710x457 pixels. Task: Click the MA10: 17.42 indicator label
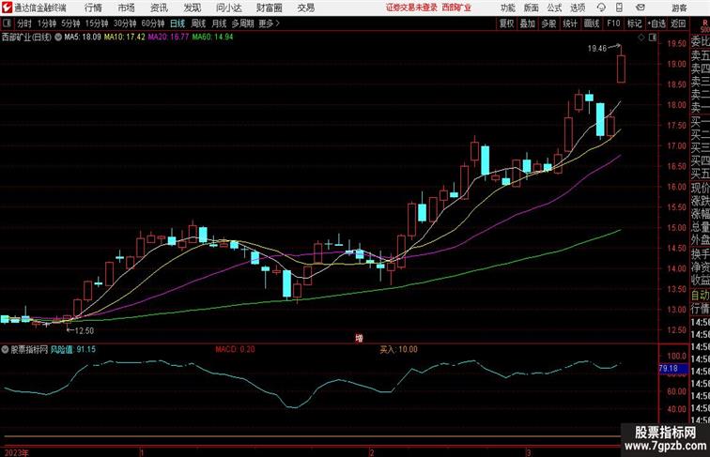[x=125, y=38]
